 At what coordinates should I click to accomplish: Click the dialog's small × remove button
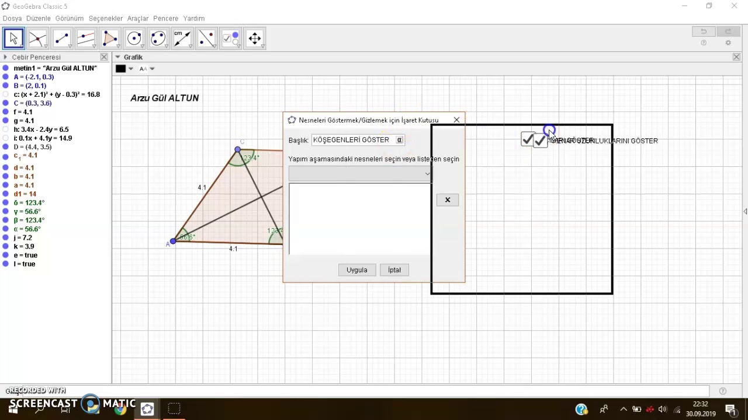pyautogui.click(x=448, y=200)
